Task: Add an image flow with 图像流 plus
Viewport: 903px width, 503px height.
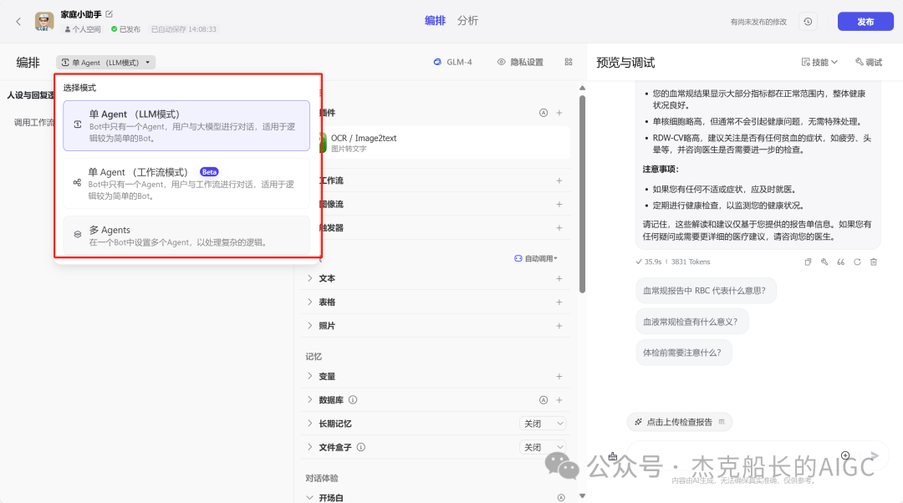Action: (x=559, y=205)
